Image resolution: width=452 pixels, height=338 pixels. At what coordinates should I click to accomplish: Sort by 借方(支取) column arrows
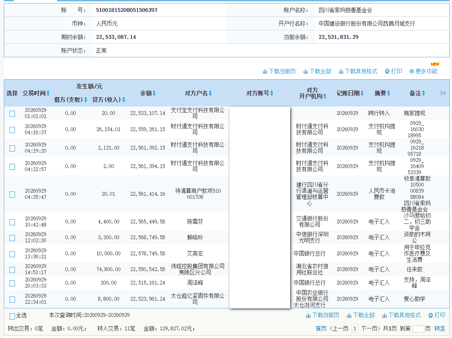86,100
